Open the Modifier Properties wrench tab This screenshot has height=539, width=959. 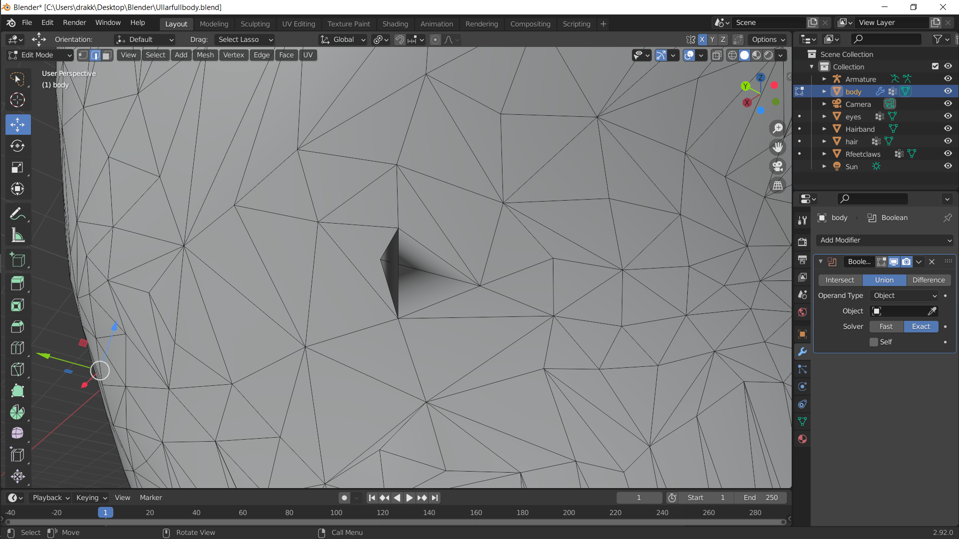(x=802, y=352)
